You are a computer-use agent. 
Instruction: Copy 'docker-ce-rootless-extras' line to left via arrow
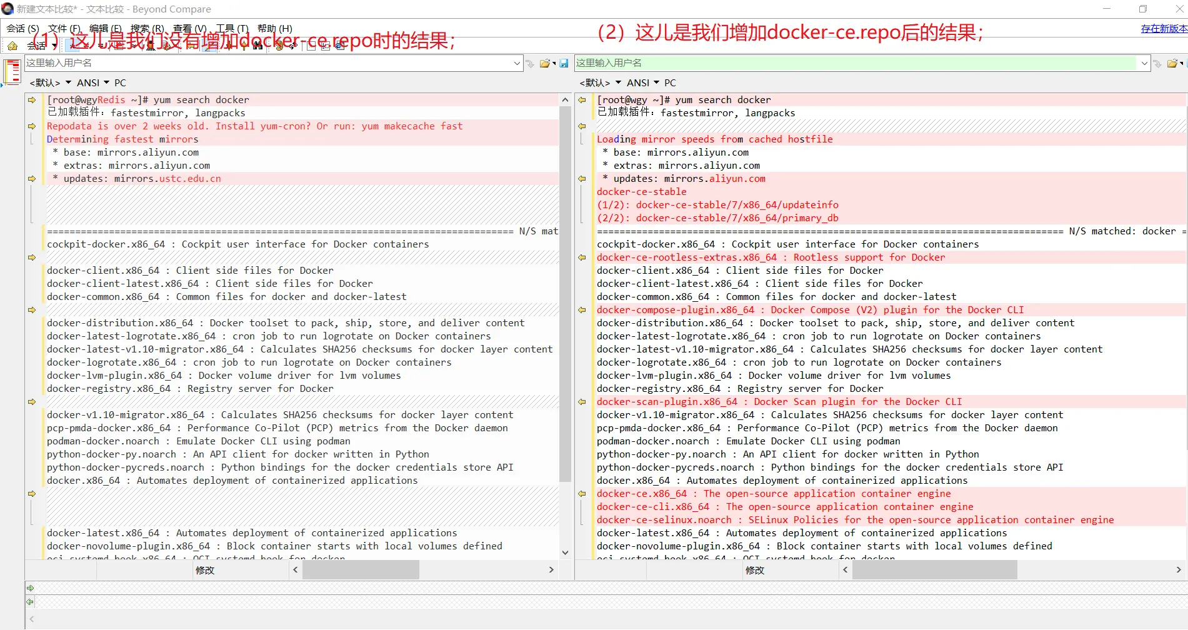point(582,257)
